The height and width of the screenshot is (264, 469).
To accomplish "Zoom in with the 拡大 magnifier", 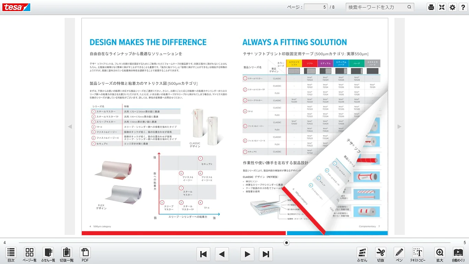I will 440,254.
